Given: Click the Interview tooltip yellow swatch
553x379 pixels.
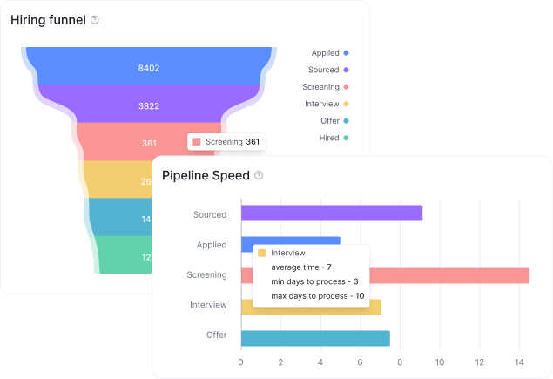Looking at the screenshot, I should 262,253.
